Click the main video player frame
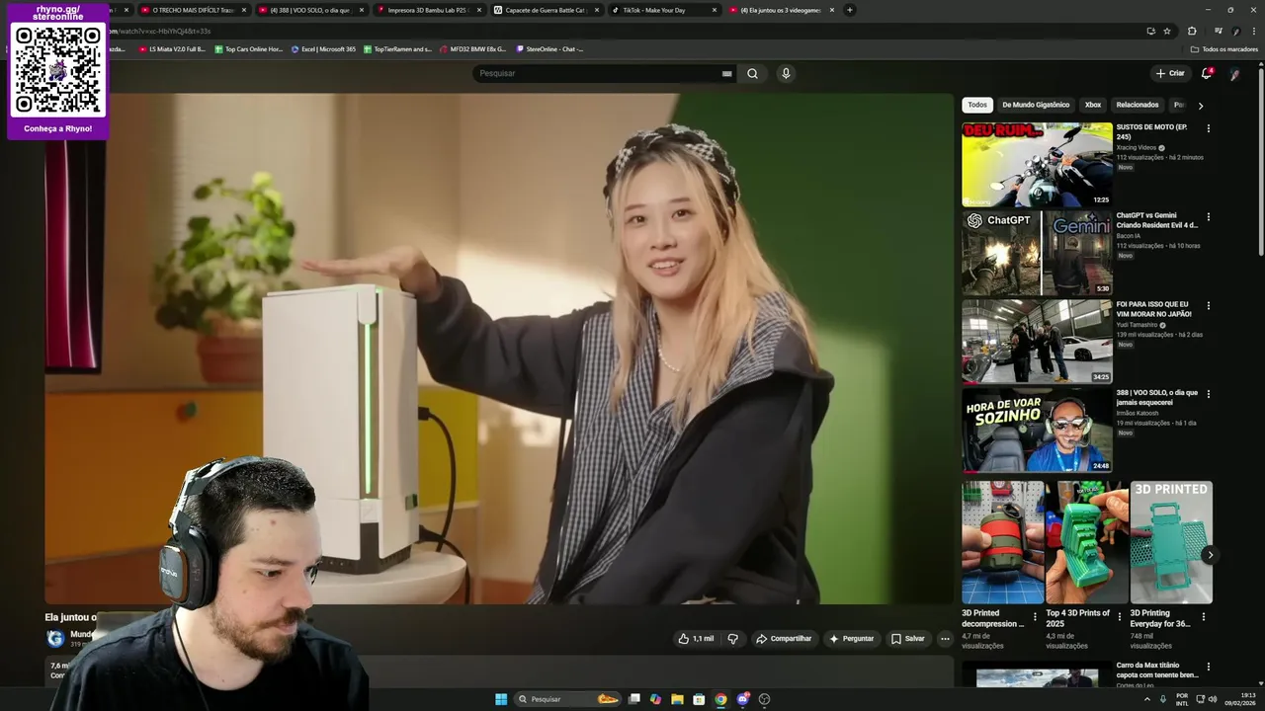The image size is (1265, 711). pos(499,349)
